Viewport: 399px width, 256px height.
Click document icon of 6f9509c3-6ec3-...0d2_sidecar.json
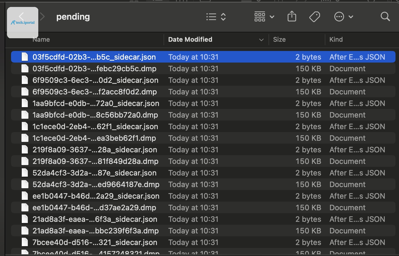coord(25,80)
